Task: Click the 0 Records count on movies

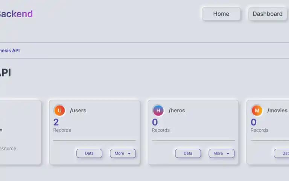Action: [259, 126]
